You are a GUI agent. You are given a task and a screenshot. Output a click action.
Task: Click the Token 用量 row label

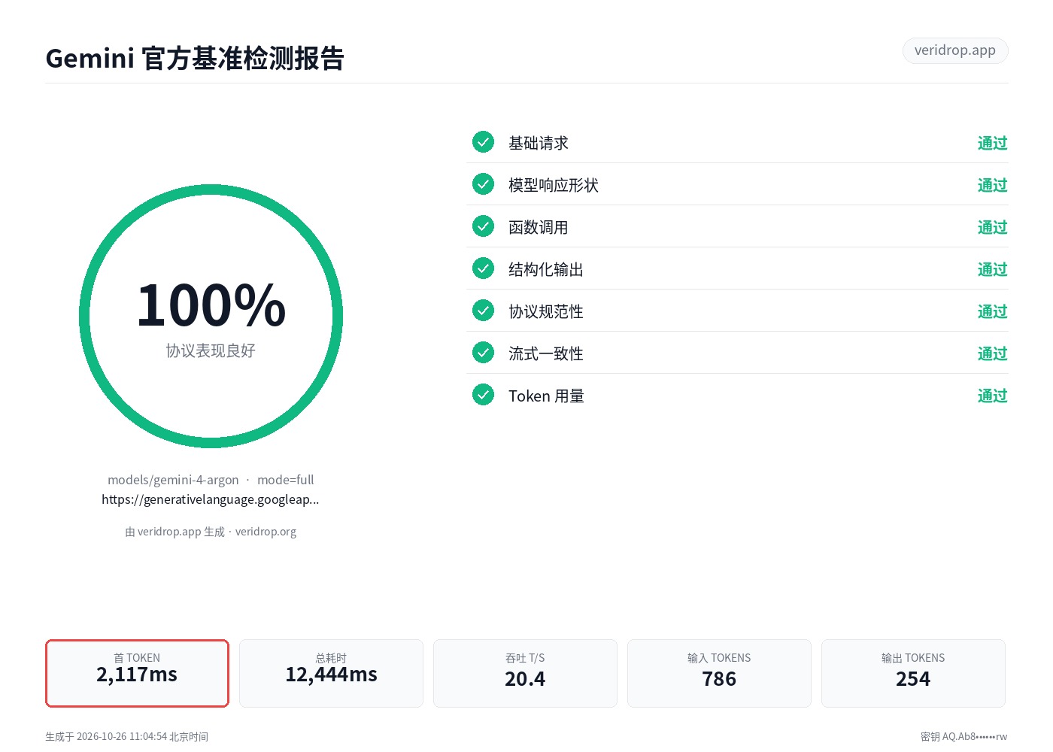tap(546, 396)
